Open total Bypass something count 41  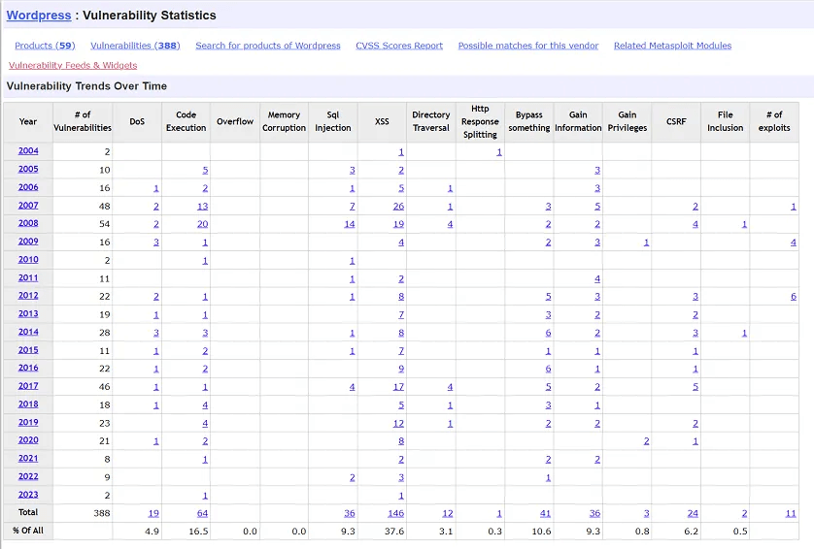(546, 513)
